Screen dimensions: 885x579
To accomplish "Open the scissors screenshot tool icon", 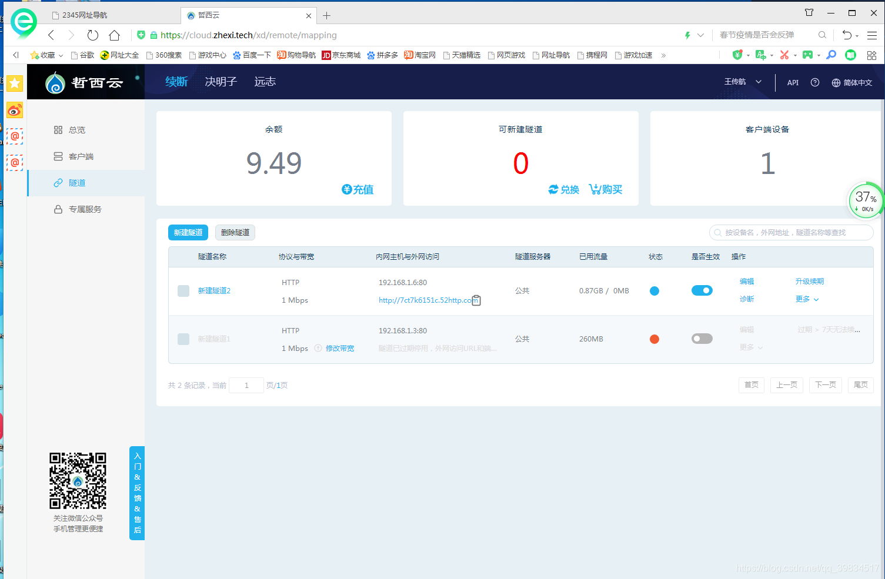I will pos(784,55).
